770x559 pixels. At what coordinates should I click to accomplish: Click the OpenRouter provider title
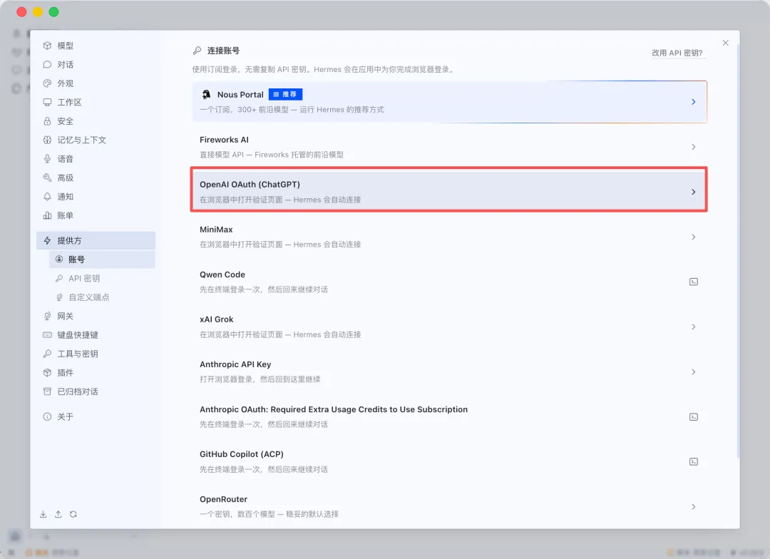[223, 500]
